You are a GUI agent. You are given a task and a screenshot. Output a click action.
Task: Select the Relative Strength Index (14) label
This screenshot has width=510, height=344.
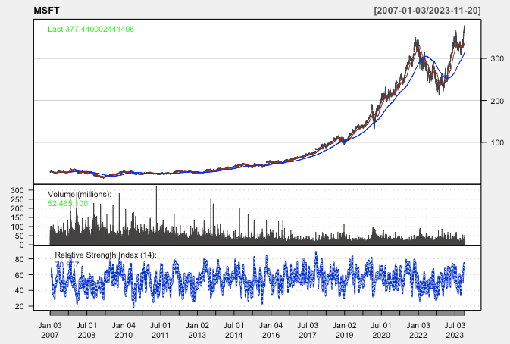[x=105, y=255]
